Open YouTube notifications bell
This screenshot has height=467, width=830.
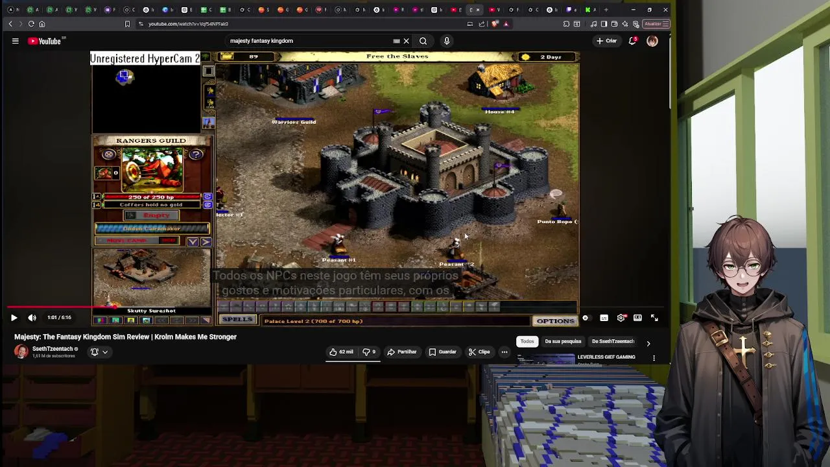[633, 41]
